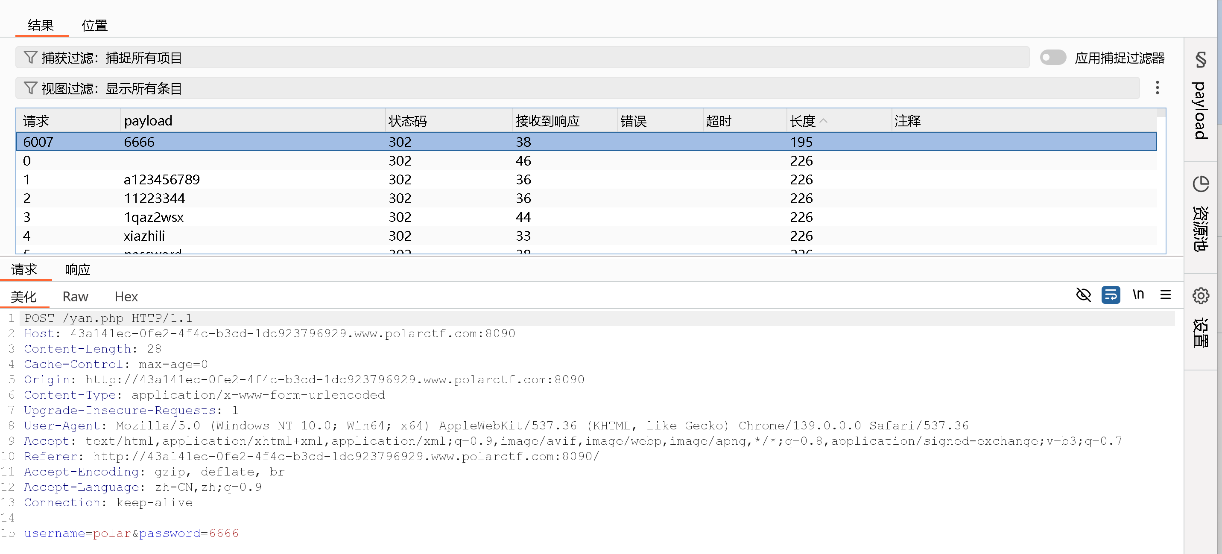Toggle the \n non-printable characters button

pyautogui.click(x=1138, y=295)
